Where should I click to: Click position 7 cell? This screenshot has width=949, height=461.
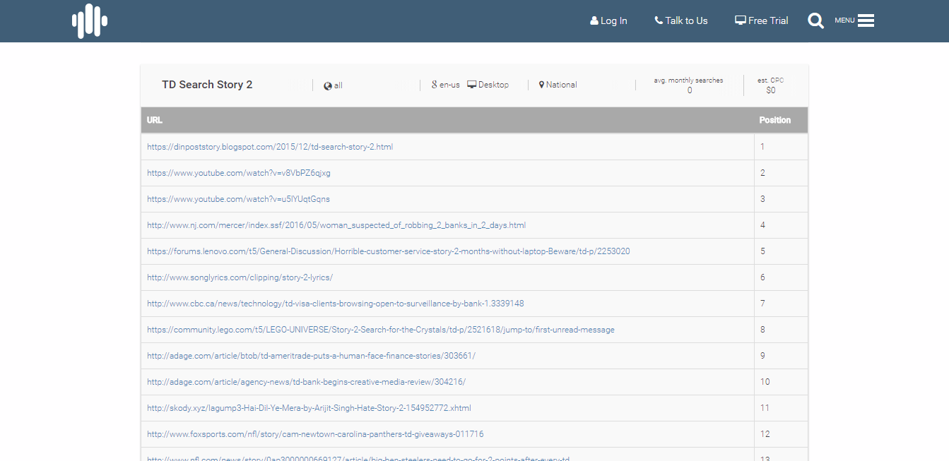pos(781,304)
